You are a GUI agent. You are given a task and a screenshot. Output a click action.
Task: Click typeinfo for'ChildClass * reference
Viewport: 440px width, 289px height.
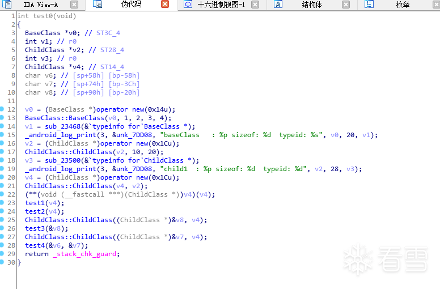tap(142, 160)
